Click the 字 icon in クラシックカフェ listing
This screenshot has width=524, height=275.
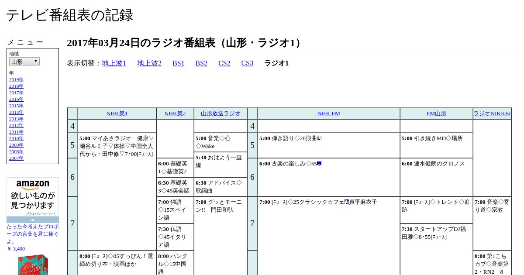347,202
